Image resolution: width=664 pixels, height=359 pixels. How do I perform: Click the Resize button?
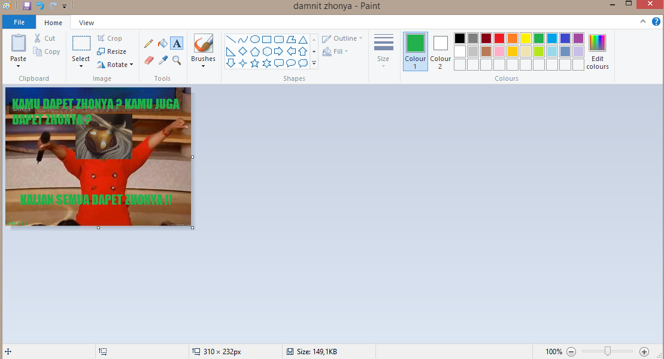112,51
